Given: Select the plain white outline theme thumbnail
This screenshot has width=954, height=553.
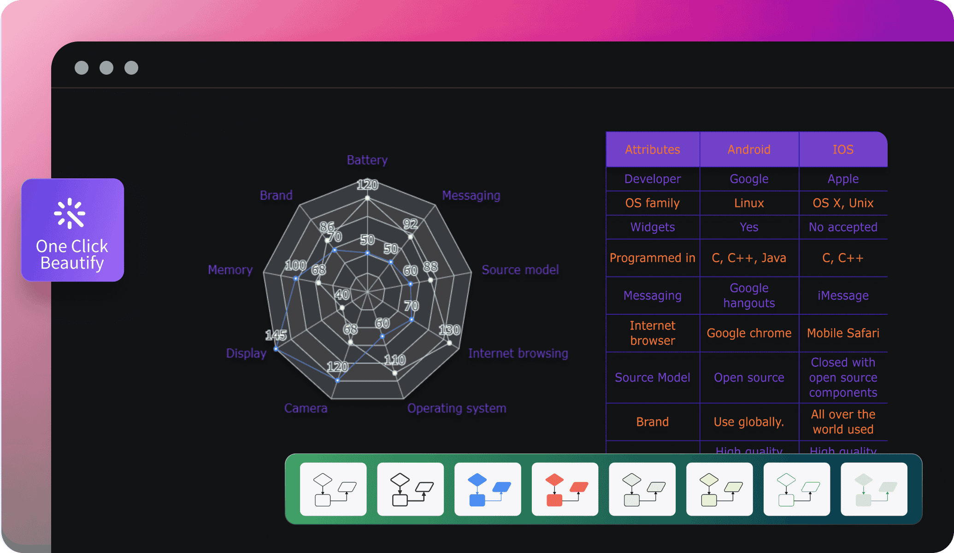Looking at the screenshot, I should (x=333, y=489).
